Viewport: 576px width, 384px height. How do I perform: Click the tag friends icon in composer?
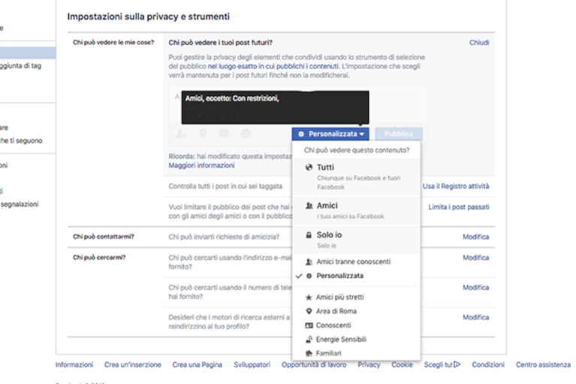181,134
